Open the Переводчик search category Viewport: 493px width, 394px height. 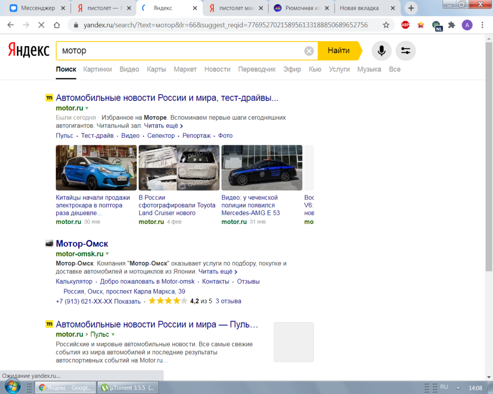click(257, 69)
